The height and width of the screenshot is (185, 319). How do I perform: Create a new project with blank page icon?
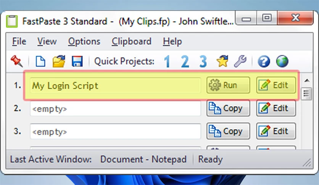click(x=40, y=61)
